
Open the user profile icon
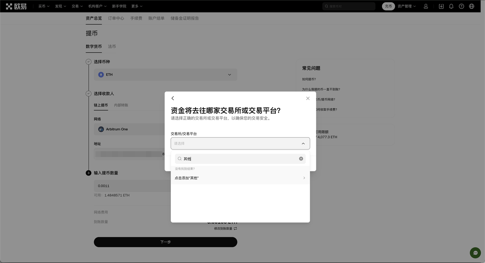tap(426, 6)
